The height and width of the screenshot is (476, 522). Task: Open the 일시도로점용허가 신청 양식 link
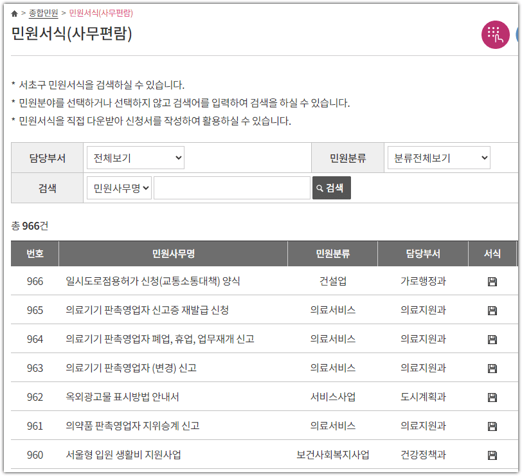(152, 281)
